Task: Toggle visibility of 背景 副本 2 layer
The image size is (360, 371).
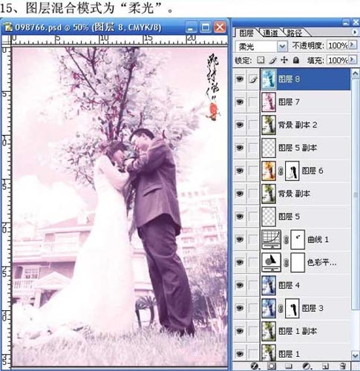Action: pyautogui.click(x=240, y=125)
